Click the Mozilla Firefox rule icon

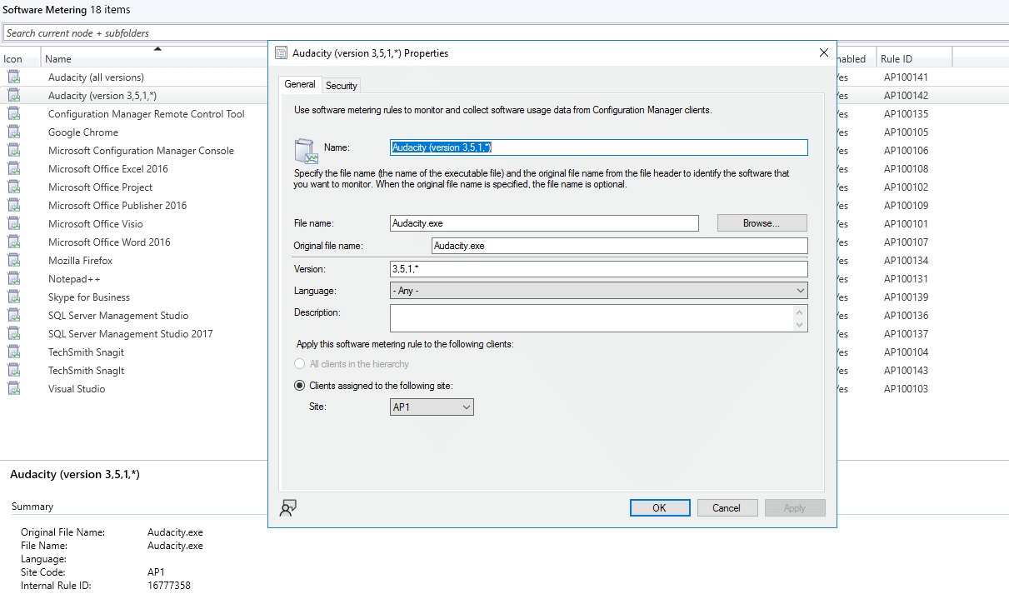[x=14, y=261]
